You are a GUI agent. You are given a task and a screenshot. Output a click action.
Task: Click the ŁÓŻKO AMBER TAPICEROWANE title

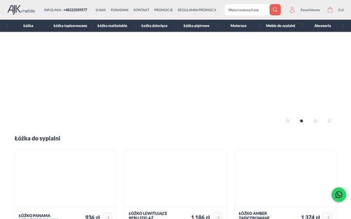[x=254, y=215]
